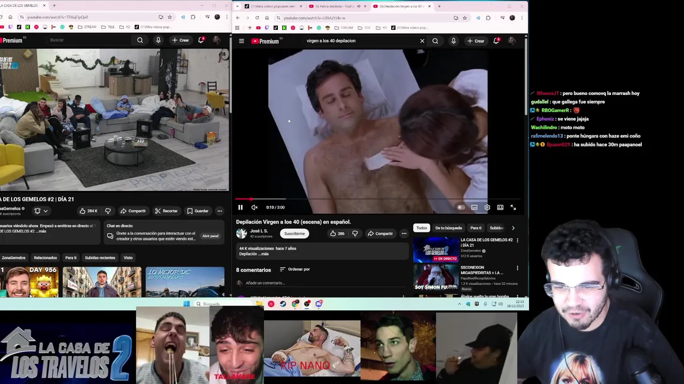The height and width of the screenshot is (384, 684).
Task: Open the SSCONEXION MIGASPIEDRITAS video title
Action: click(x=481, y=270)
